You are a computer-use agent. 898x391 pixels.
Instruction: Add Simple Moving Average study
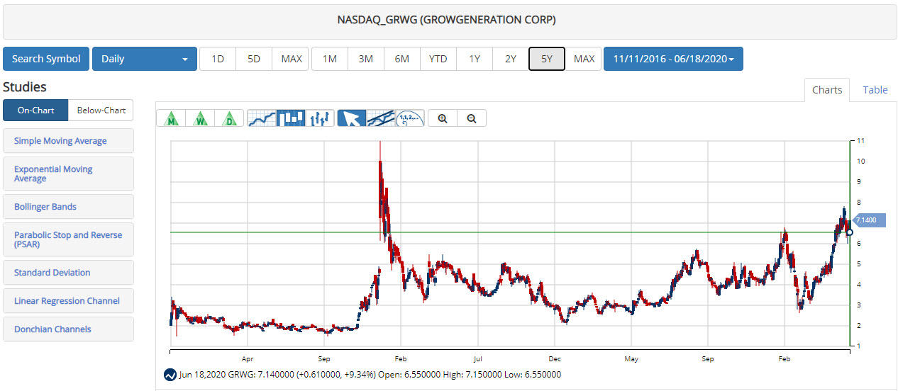click(68, 141)
